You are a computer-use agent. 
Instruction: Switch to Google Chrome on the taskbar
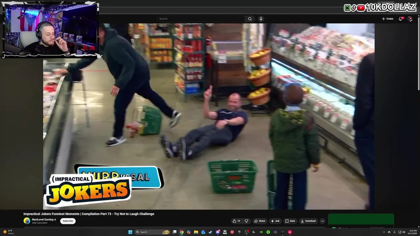(x=181, y=232)
